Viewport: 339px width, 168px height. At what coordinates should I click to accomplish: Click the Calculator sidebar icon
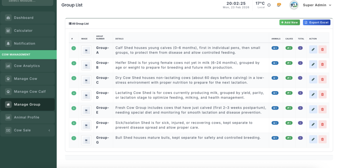8,31
